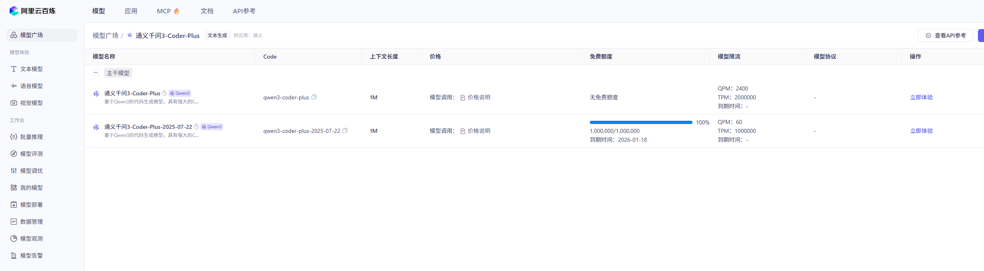Screen dimensions: 984x271
Task: Click the 免费额度 column header
Action: tap(601, 57)
